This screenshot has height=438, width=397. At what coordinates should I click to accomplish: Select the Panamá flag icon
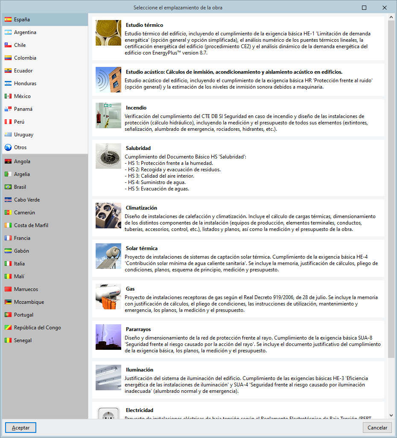(x=8, y=109)
